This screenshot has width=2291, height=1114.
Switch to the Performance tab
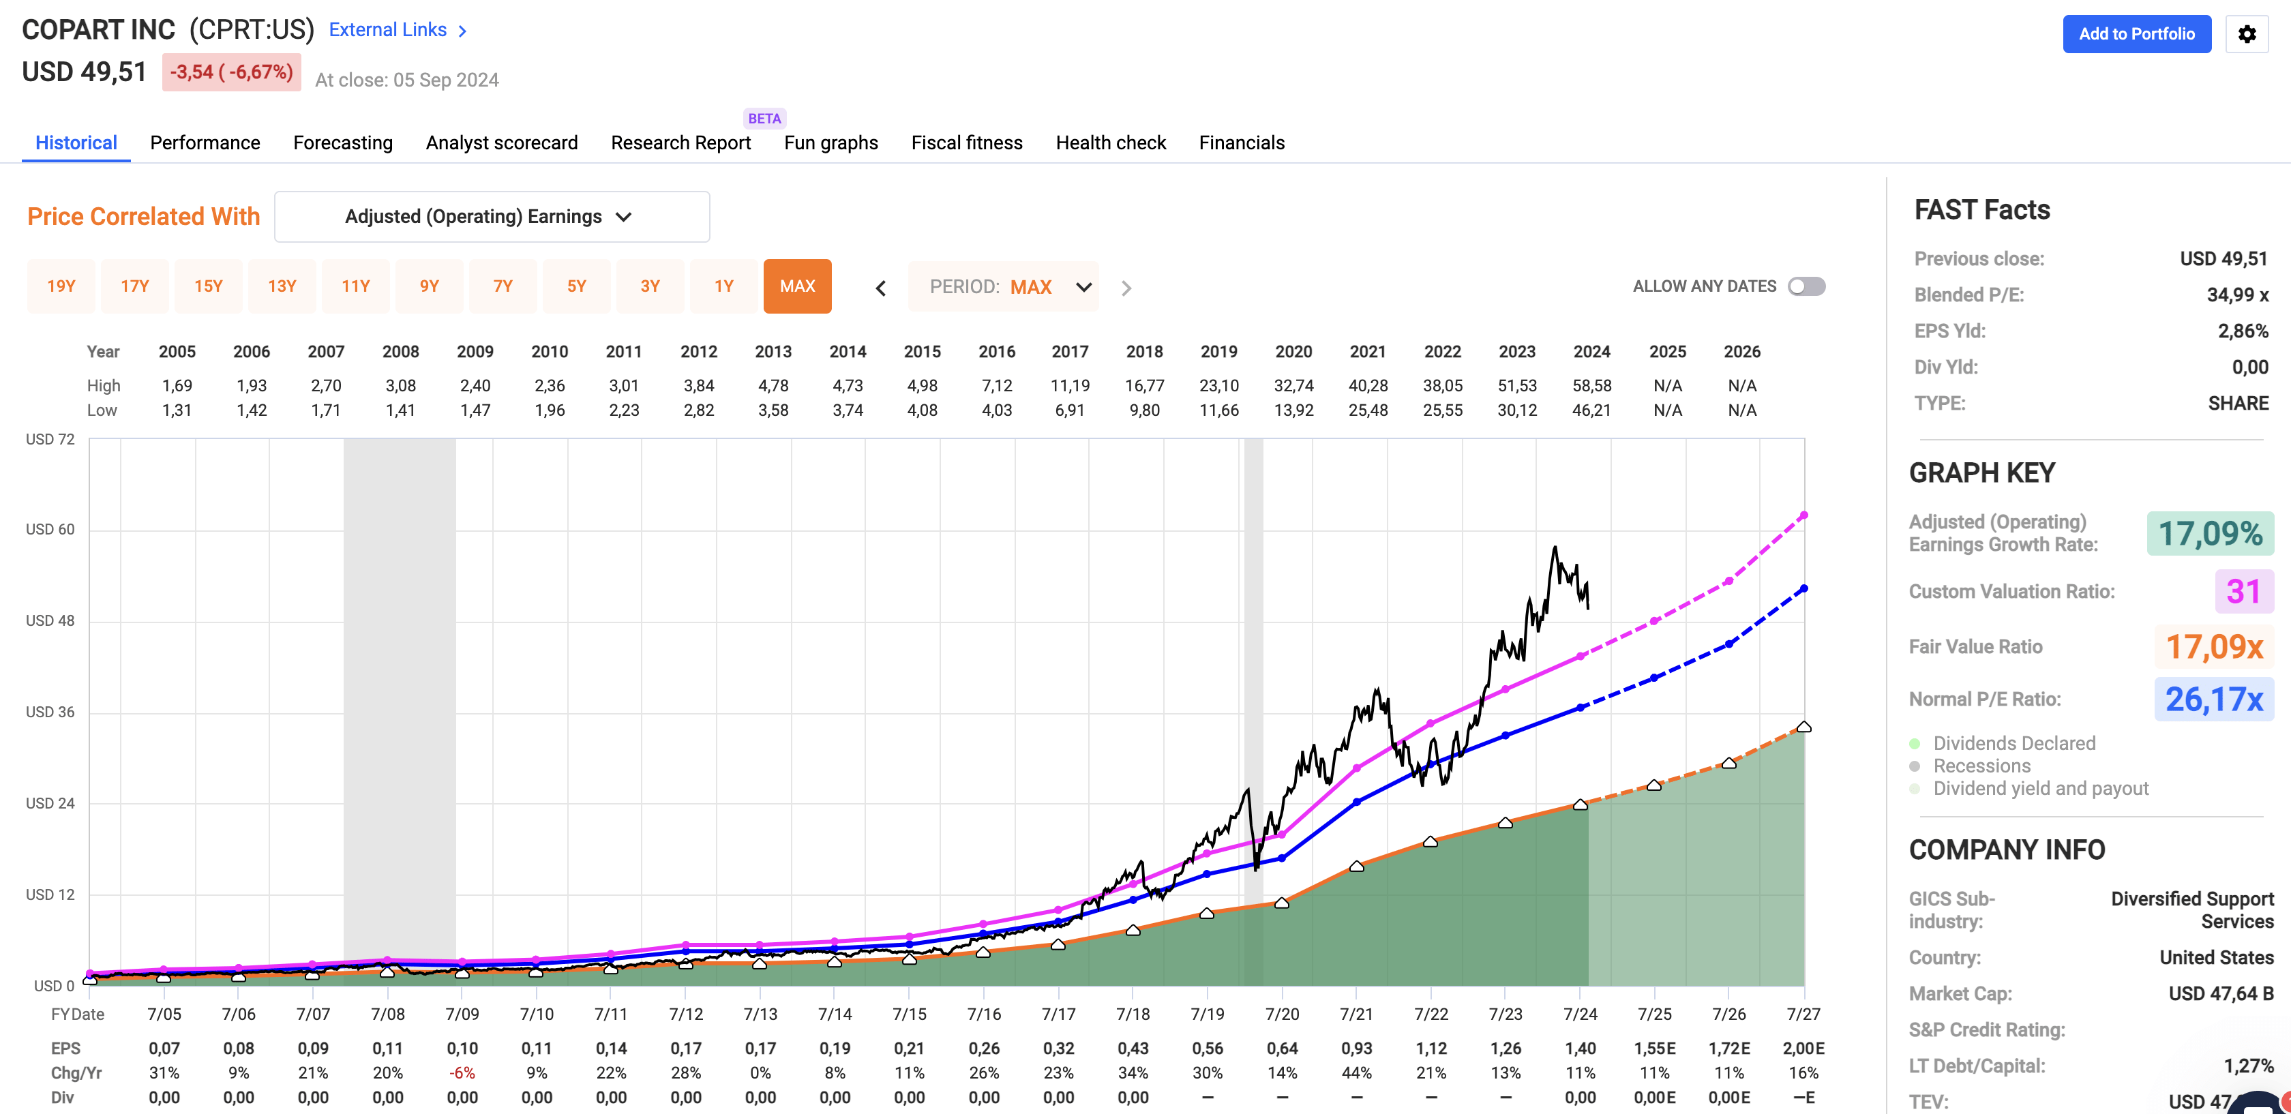(x=205, y=142)
